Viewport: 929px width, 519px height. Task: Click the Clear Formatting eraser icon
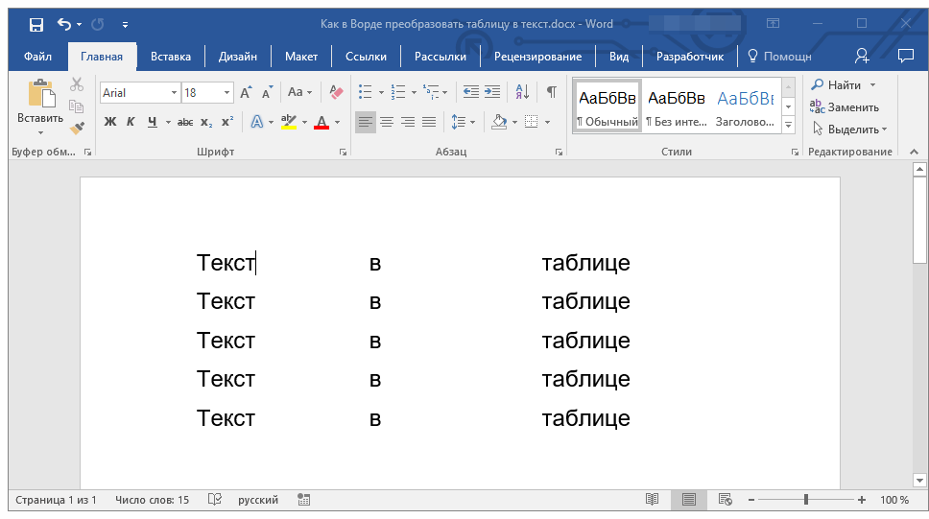click(336, 92)
